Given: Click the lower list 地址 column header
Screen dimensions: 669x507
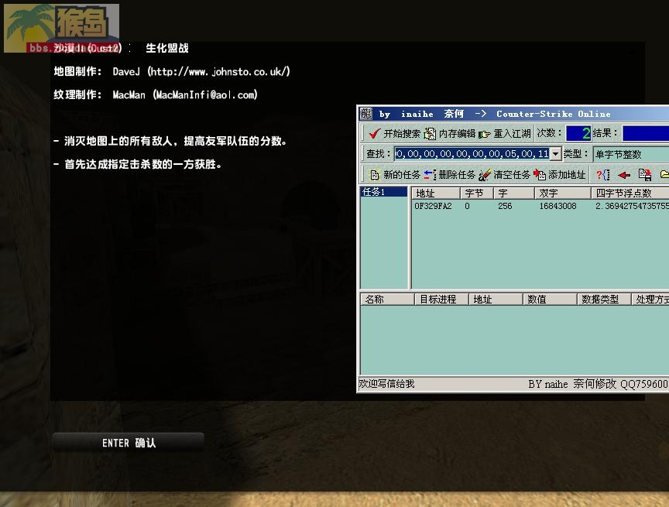Looking at the screenshot, I should (496, 300).
